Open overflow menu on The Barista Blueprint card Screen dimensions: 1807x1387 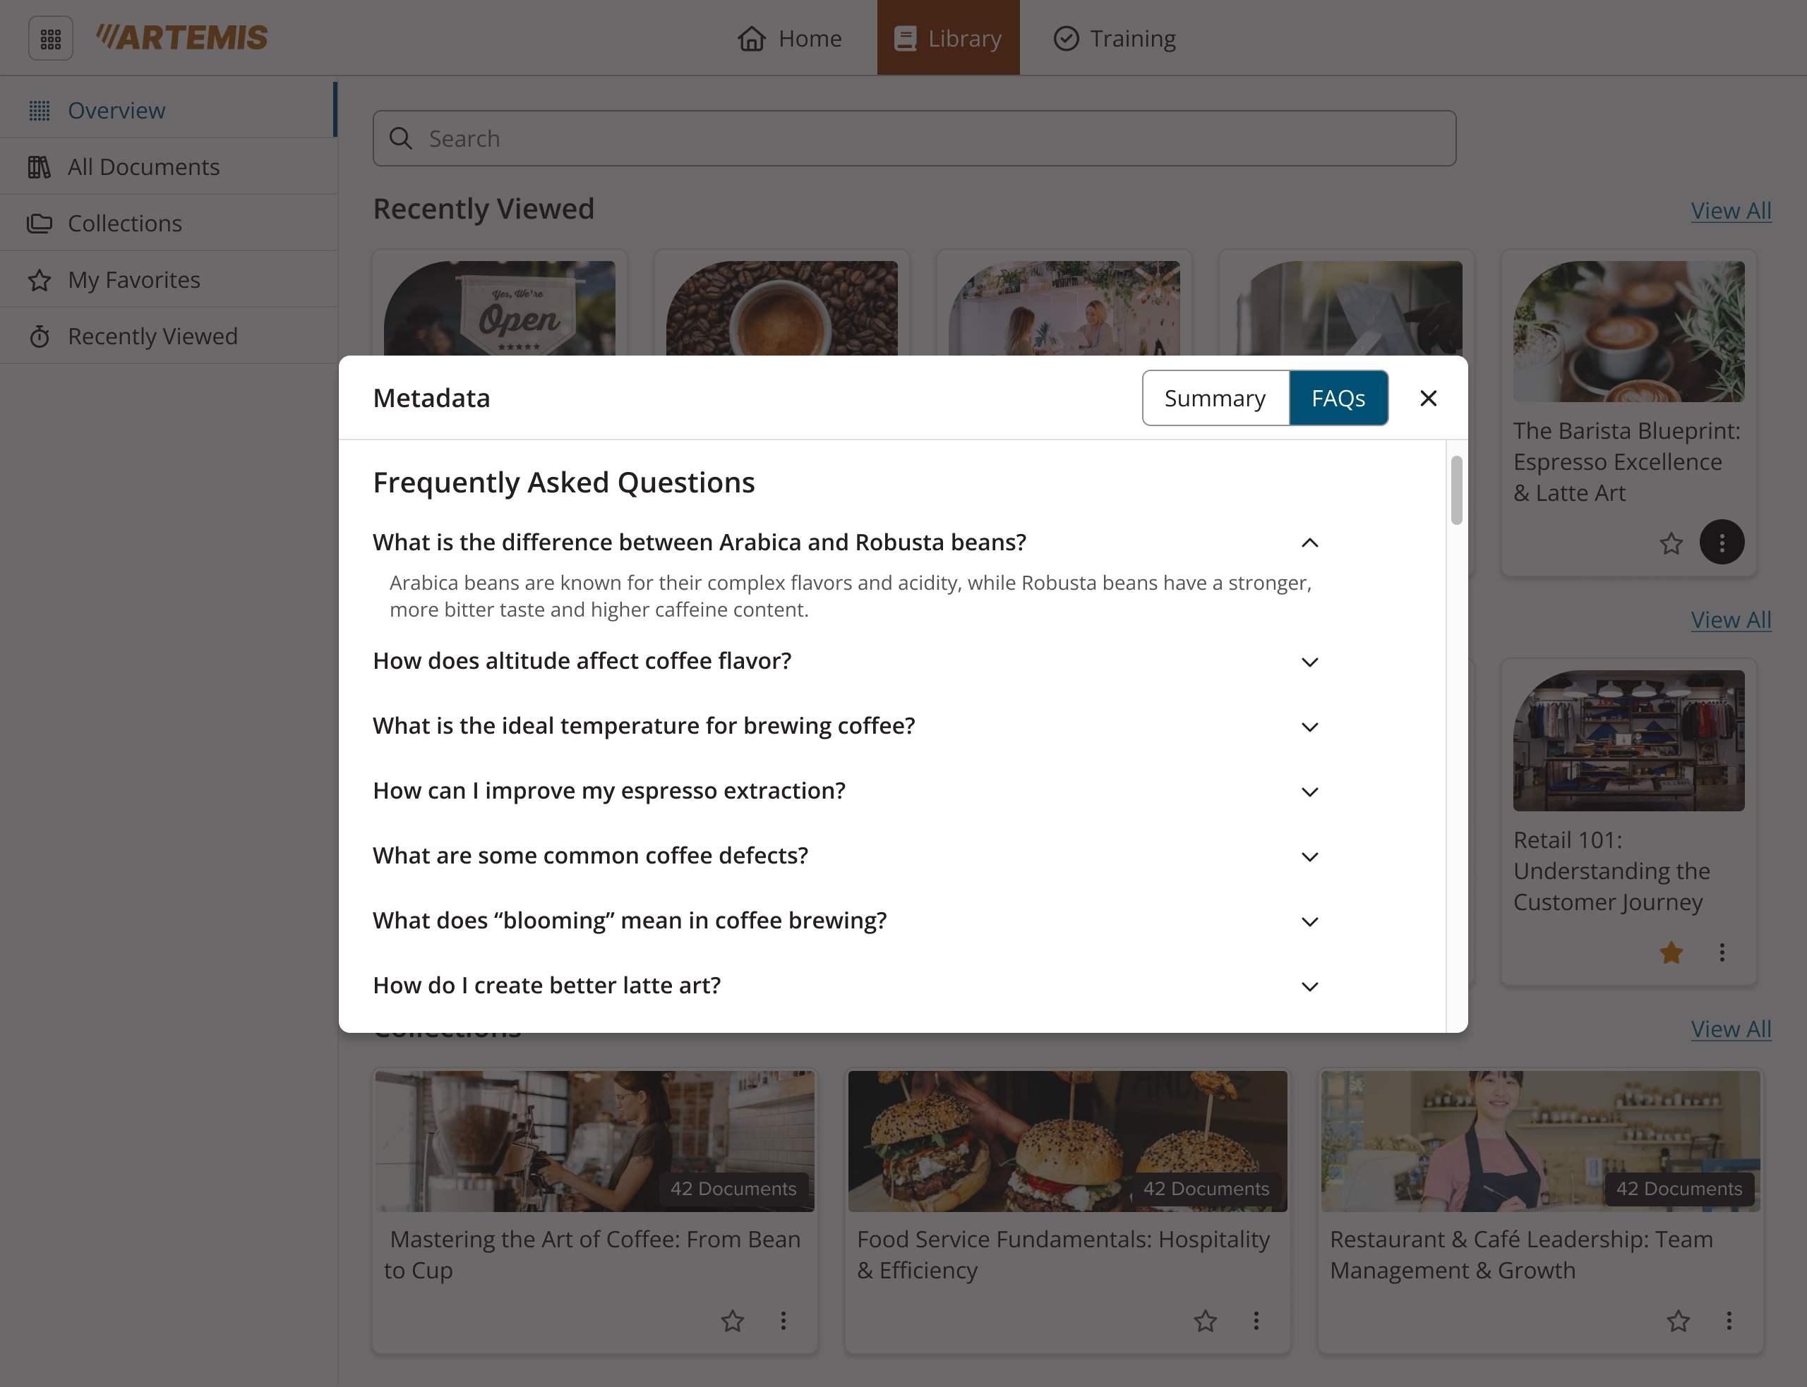[x=1722, y=542]
